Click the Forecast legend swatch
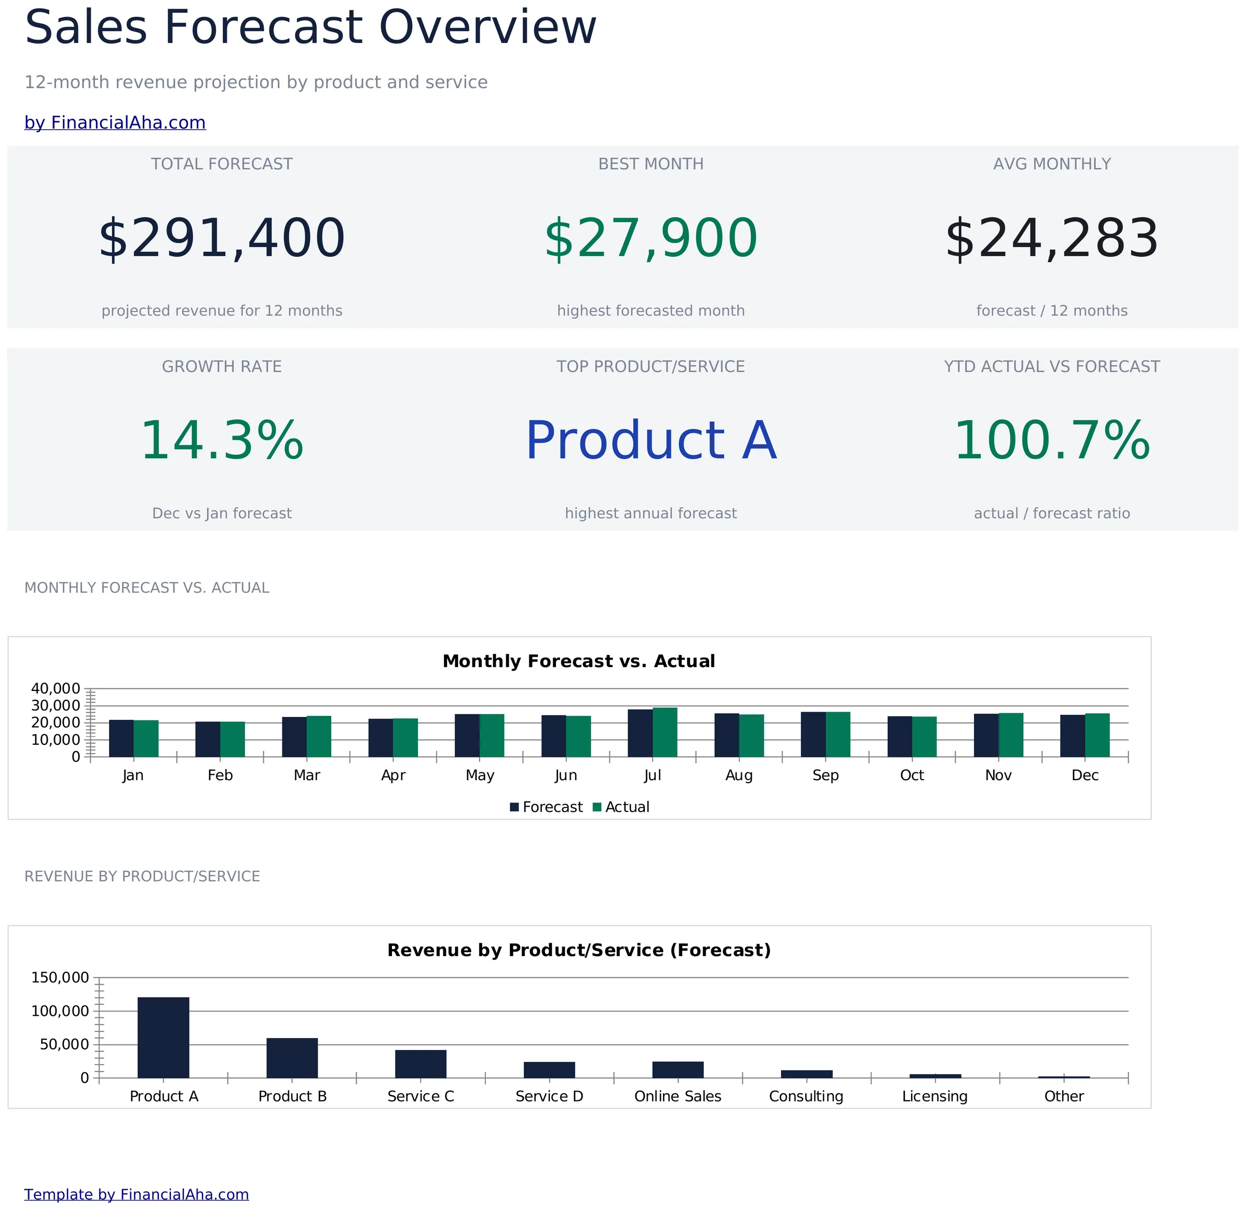 (x=514, y=807)
